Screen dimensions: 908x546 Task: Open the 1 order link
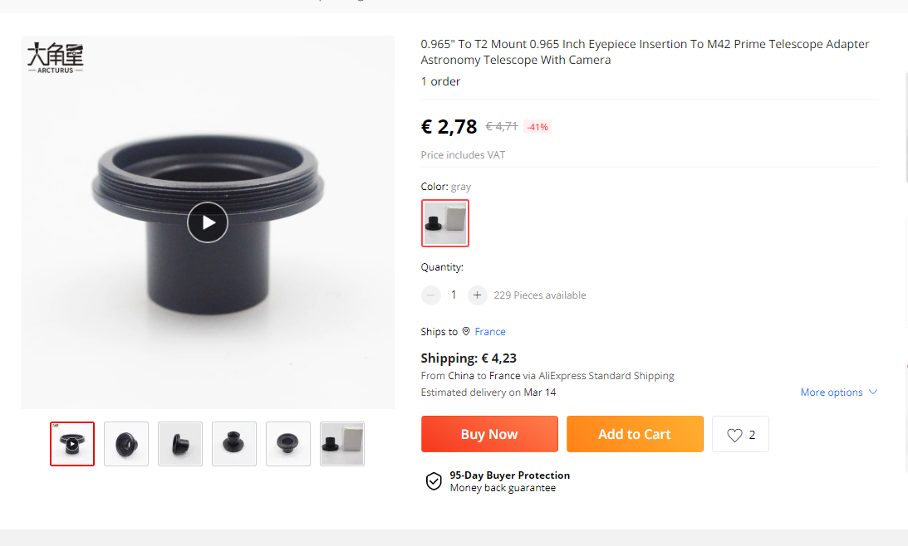click(x=440, y=81)
